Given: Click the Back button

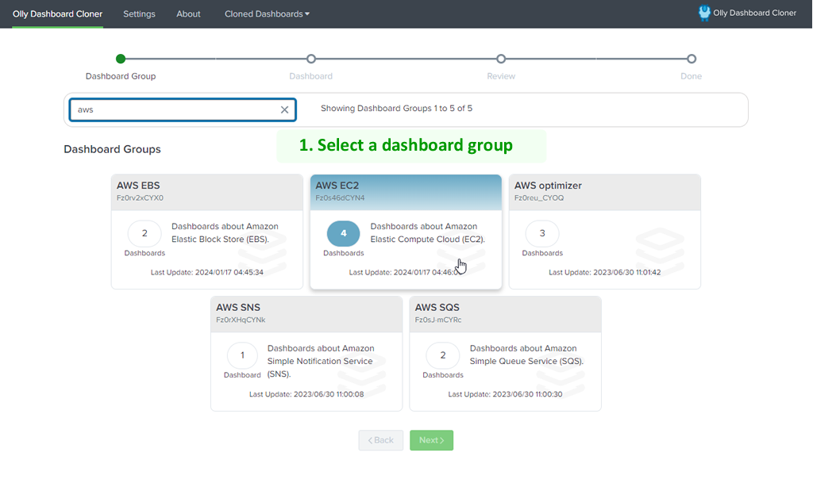Looking at the screenshot, I should (380, 440).
